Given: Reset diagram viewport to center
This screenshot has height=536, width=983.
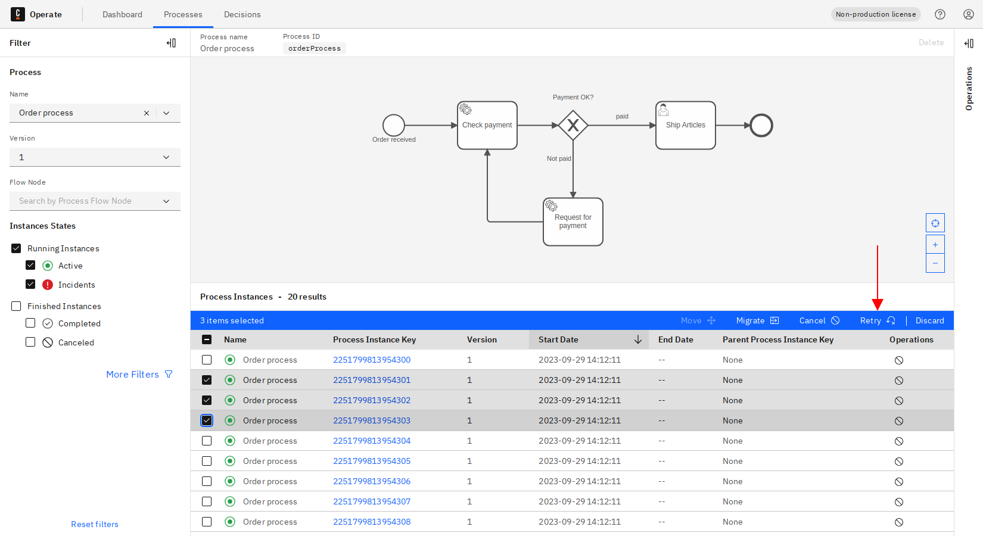Looking at the screenshot, I should [935, 223].
